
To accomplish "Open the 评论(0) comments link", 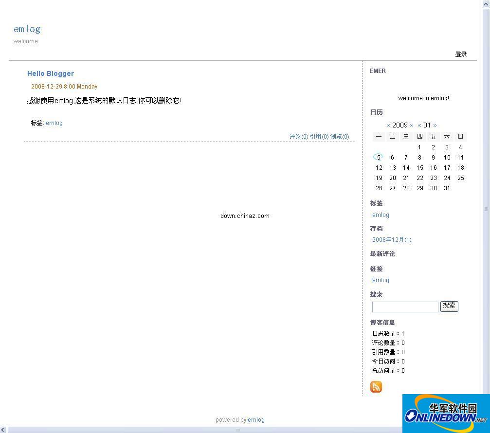I will [x=298, y=137].
